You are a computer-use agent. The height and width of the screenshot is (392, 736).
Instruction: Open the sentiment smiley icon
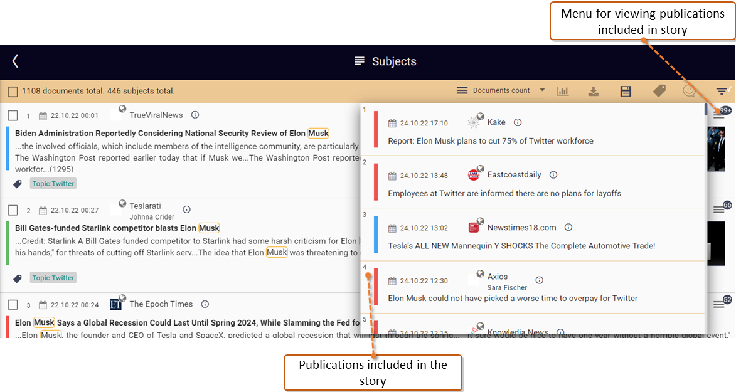click(x=689, y=90)
